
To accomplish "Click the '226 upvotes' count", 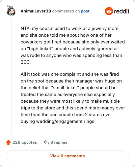I will point(25,142).
